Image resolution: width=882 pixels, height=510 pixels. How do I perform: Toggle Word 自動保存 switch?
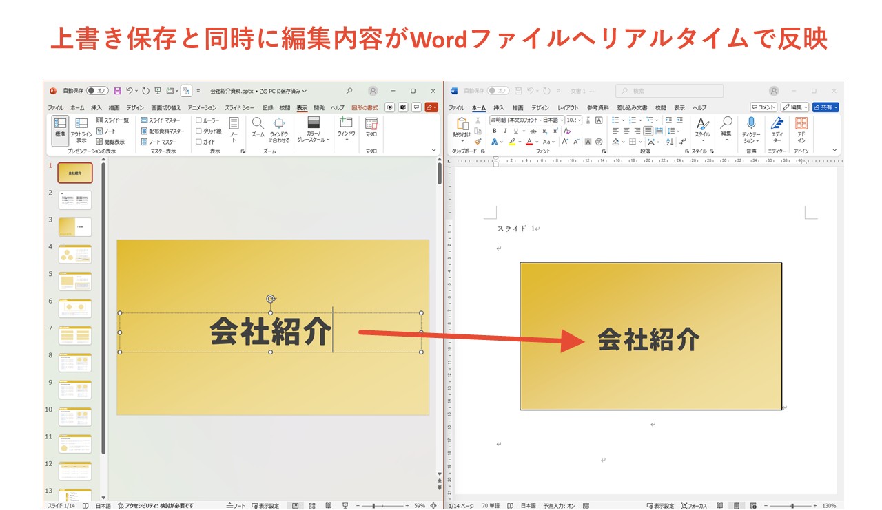click(498, 91)
